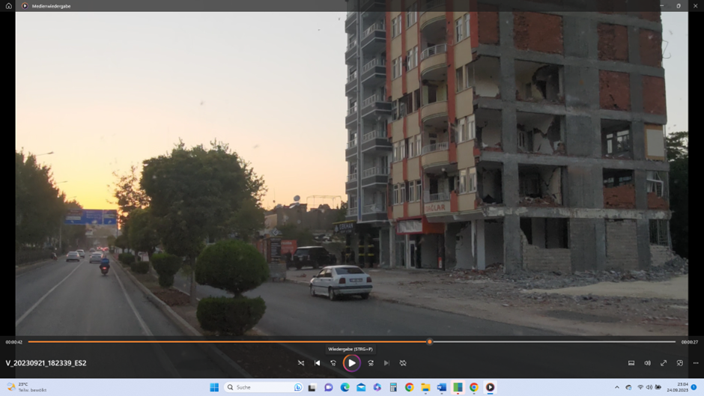This screenshot has height=396, width=704.
Task: Switch to mini player view
Action: pos(680,363)
